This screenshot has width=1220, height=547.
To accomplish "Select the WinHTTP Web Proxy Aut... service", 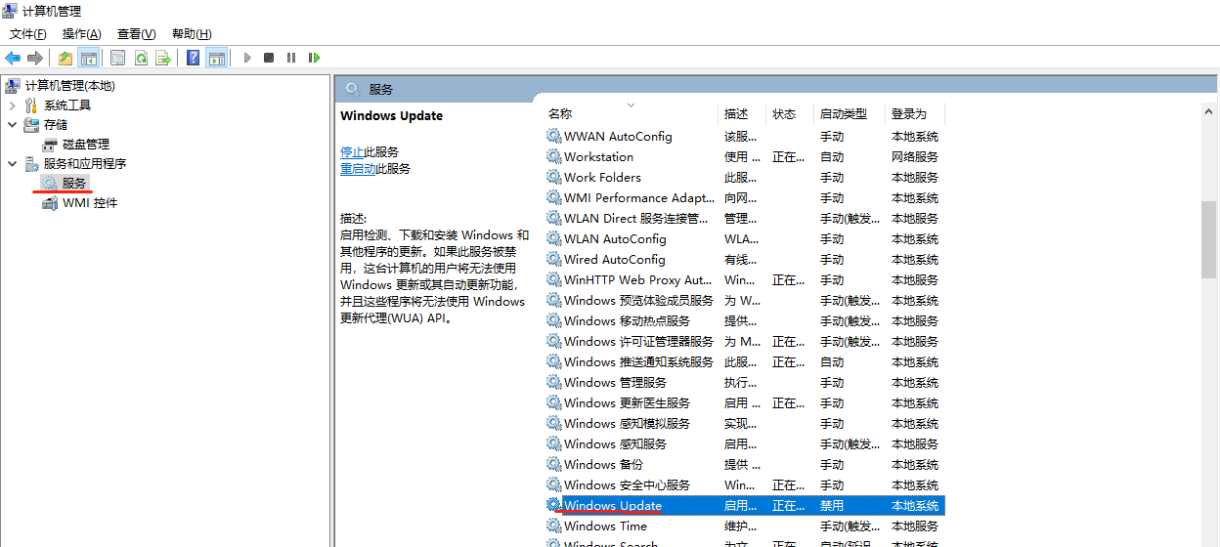I will tap(744, 279).
